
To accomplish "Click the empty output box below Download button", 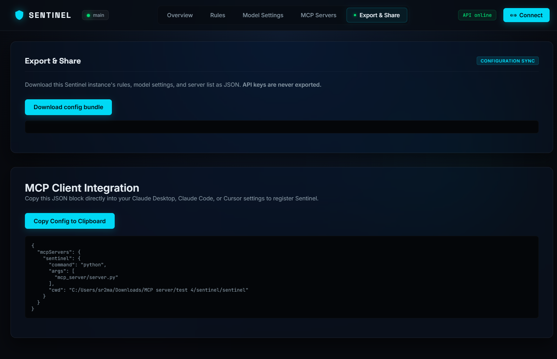I will [x=282, y=127].
